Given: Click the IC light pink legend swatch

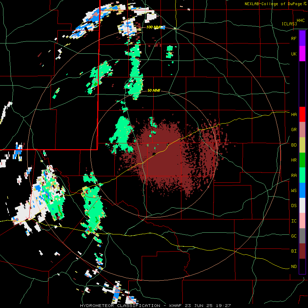Looking at the screenshot, I should point(302,221).
